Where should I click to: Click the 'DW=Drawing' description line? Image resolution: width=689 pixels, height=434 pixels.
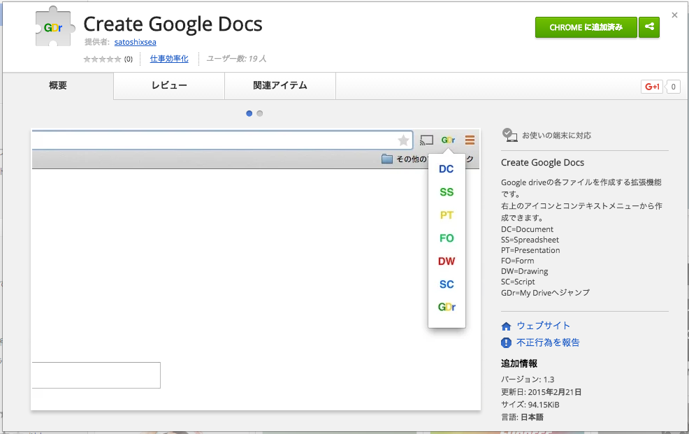(x=524, y=271)
